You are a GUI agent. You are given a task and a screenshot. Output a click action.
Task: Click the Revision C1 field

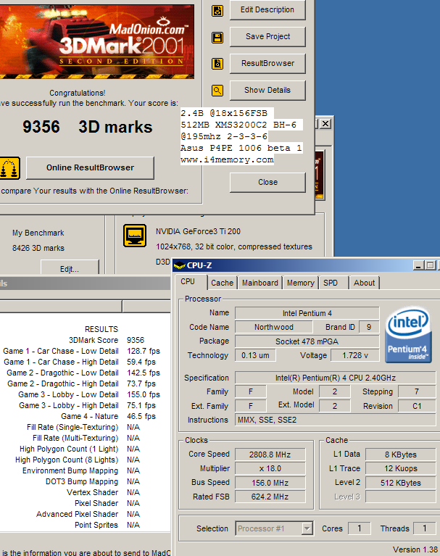pos(417,406)
